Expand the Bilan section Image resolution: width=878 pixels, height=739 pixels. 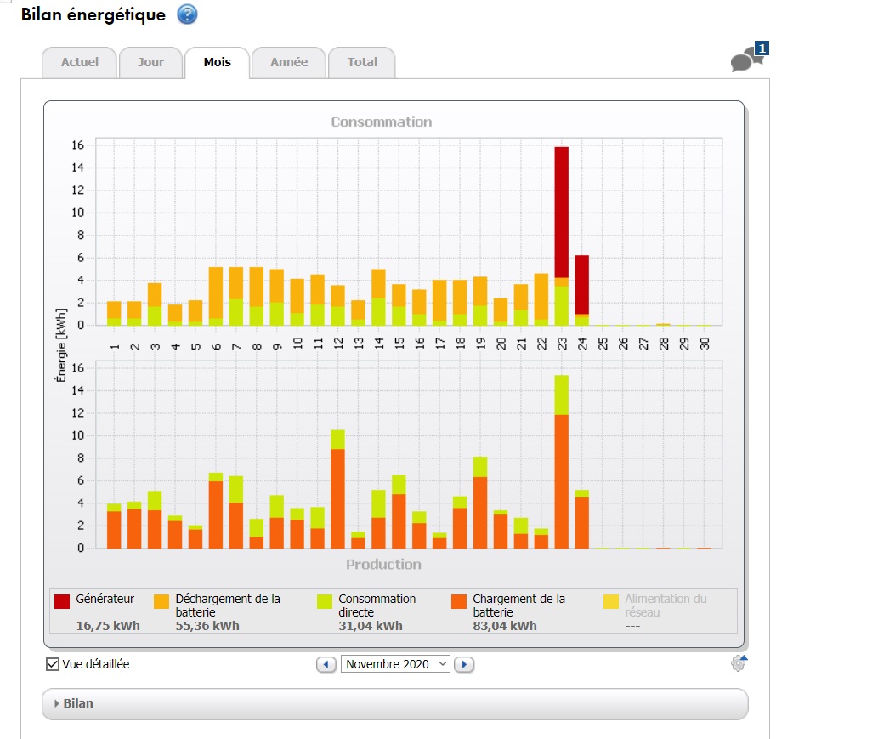click(x=394, y=703)
